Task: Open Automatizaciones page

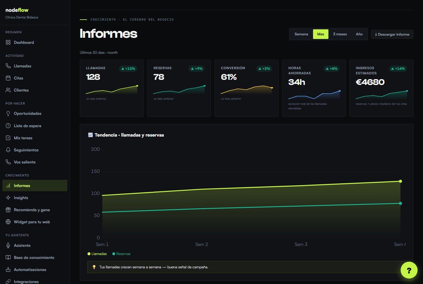Action: 35,269
